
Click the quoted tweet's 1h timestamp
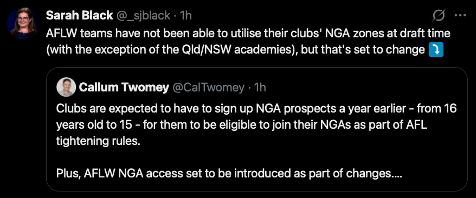click(x=260, y=88)
